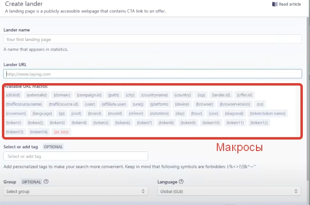310x205 pixels.
Task: Insert the red {pr_key} macro
Action: pos(61,132)
